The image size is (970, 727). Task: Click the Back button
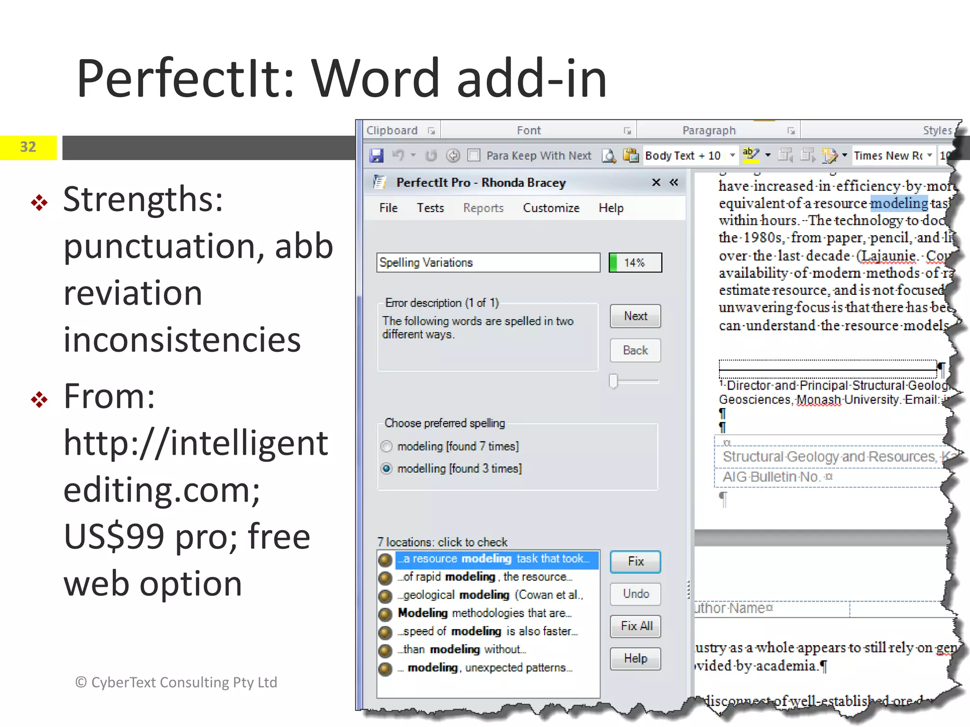635,350
